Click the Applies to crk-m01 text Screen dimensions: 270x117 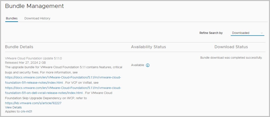pyautogui.click(x=18, y=111)
